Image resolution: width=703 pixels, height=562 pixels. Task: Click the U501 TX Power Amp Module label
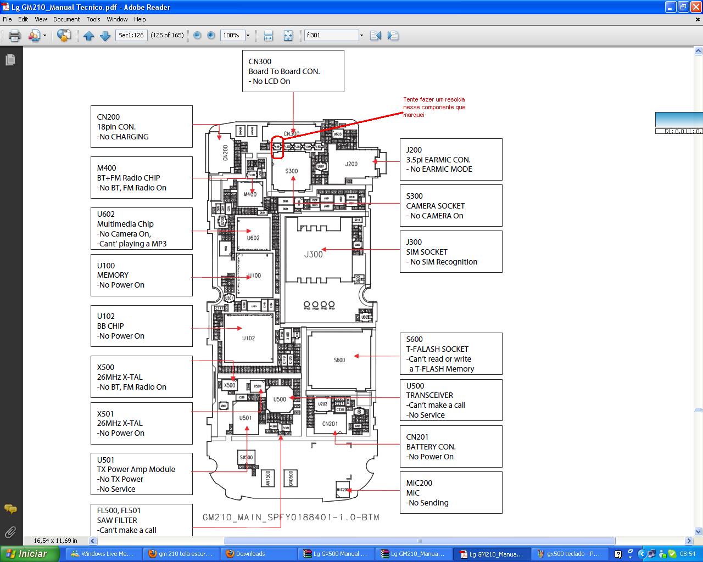tap(142, 474)
